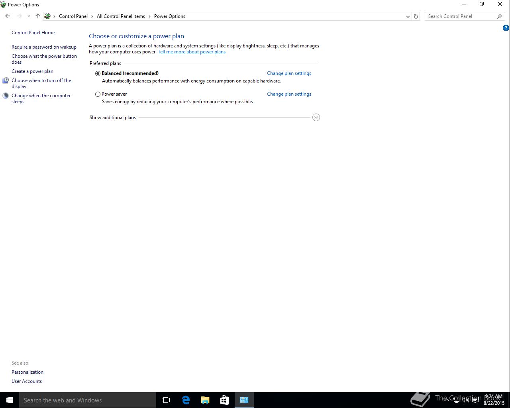Select the Power saver radio button

pos(98,94)
